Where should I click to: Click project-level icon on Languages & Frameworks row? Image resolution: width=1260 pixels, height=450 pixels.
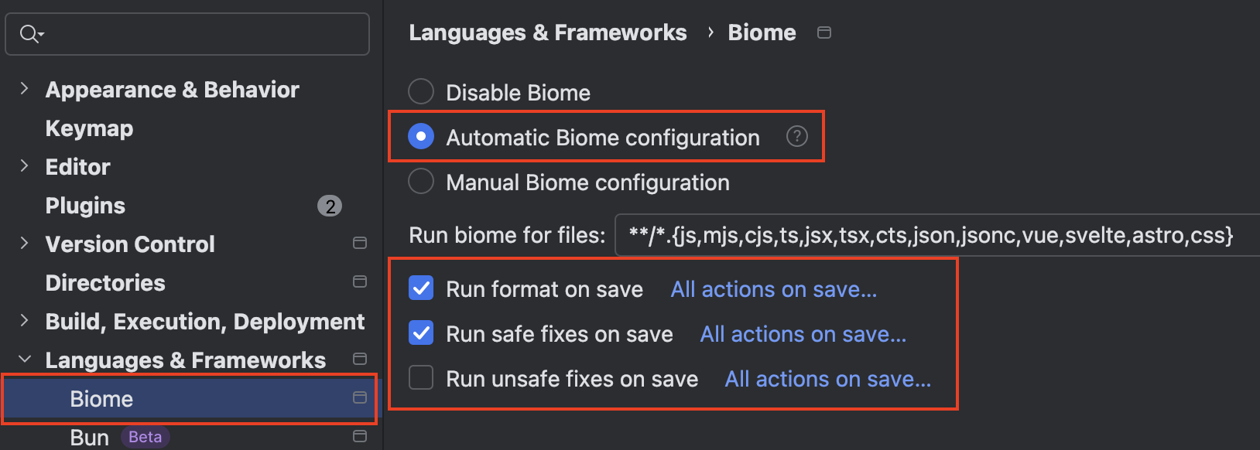(x=360, y=359)
